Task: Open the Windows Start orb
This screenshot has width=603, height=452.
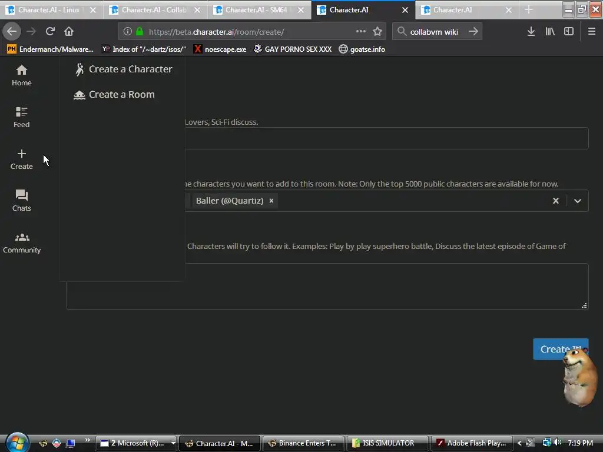Action: [x=17, y=443]
